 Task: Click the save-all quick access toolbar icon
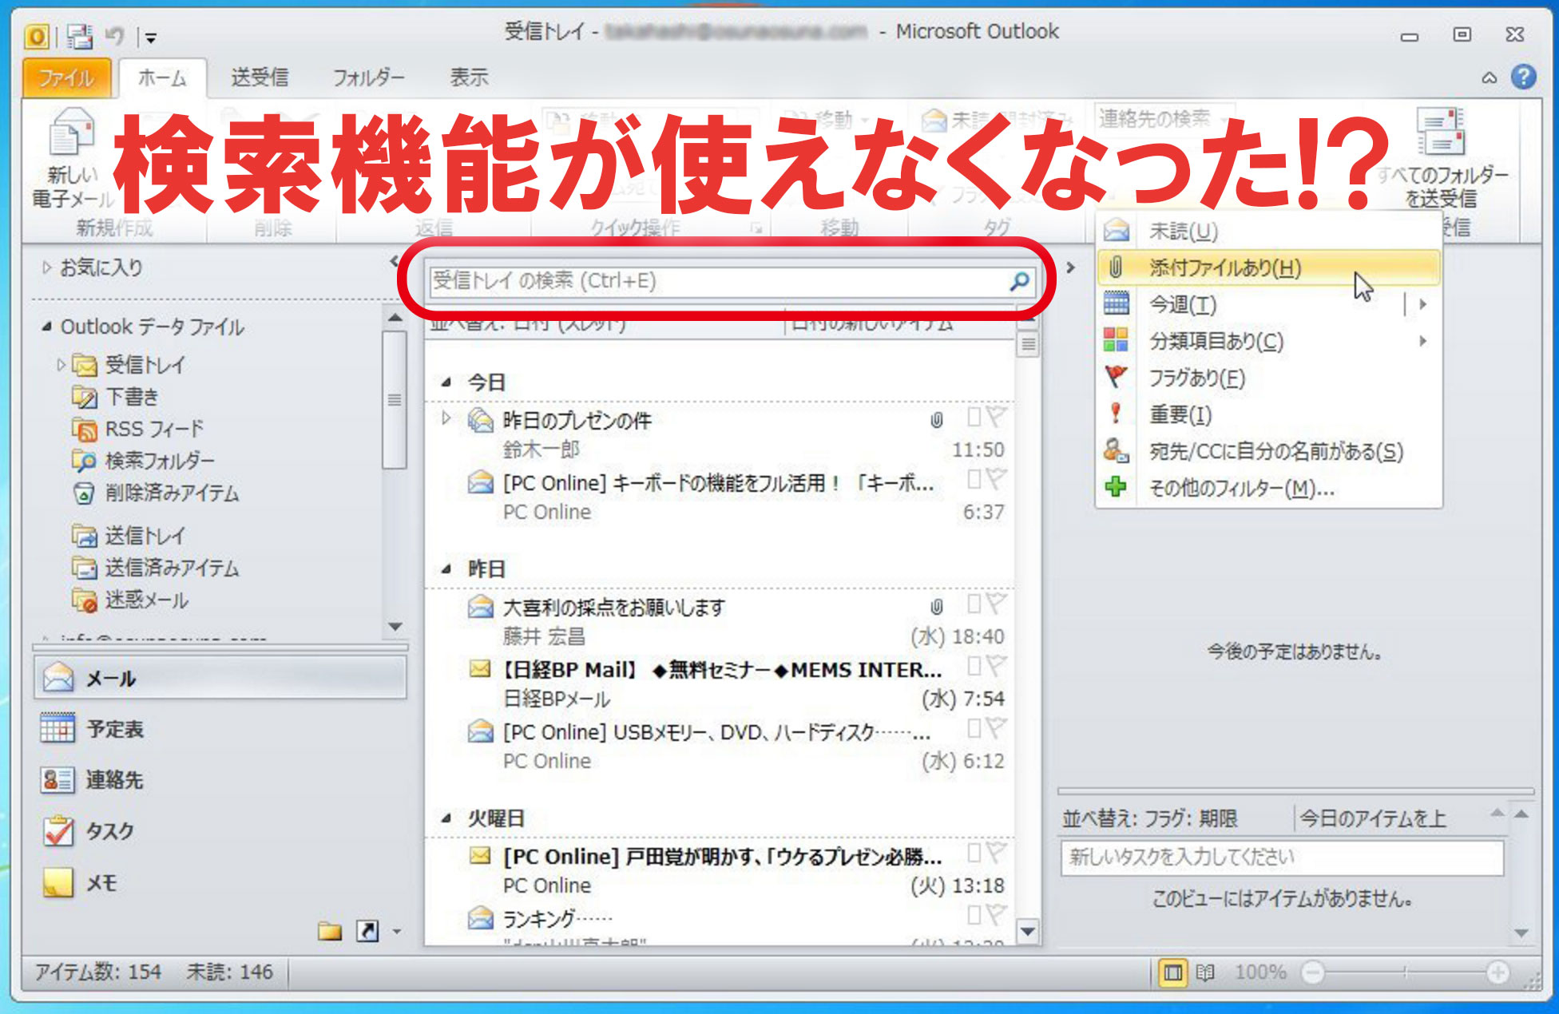point(79,36)
